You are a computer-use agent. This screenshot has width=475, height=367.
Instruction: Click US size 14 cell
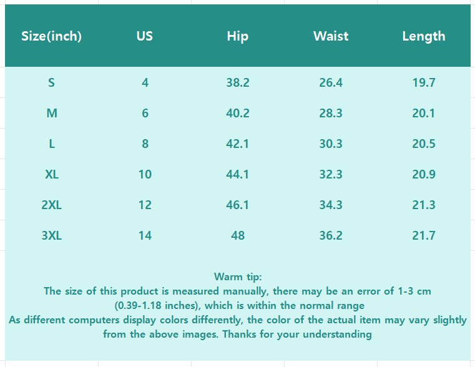(x=145, y=235)
